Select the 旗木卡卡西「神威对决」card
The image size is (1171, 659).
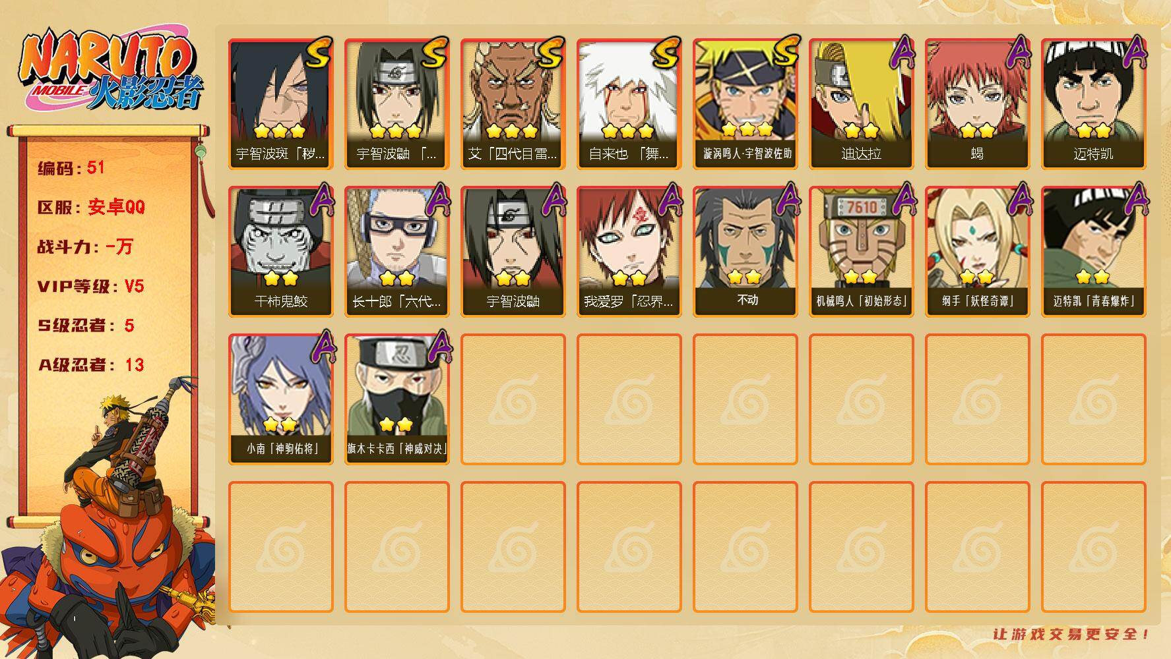(397, 399)
